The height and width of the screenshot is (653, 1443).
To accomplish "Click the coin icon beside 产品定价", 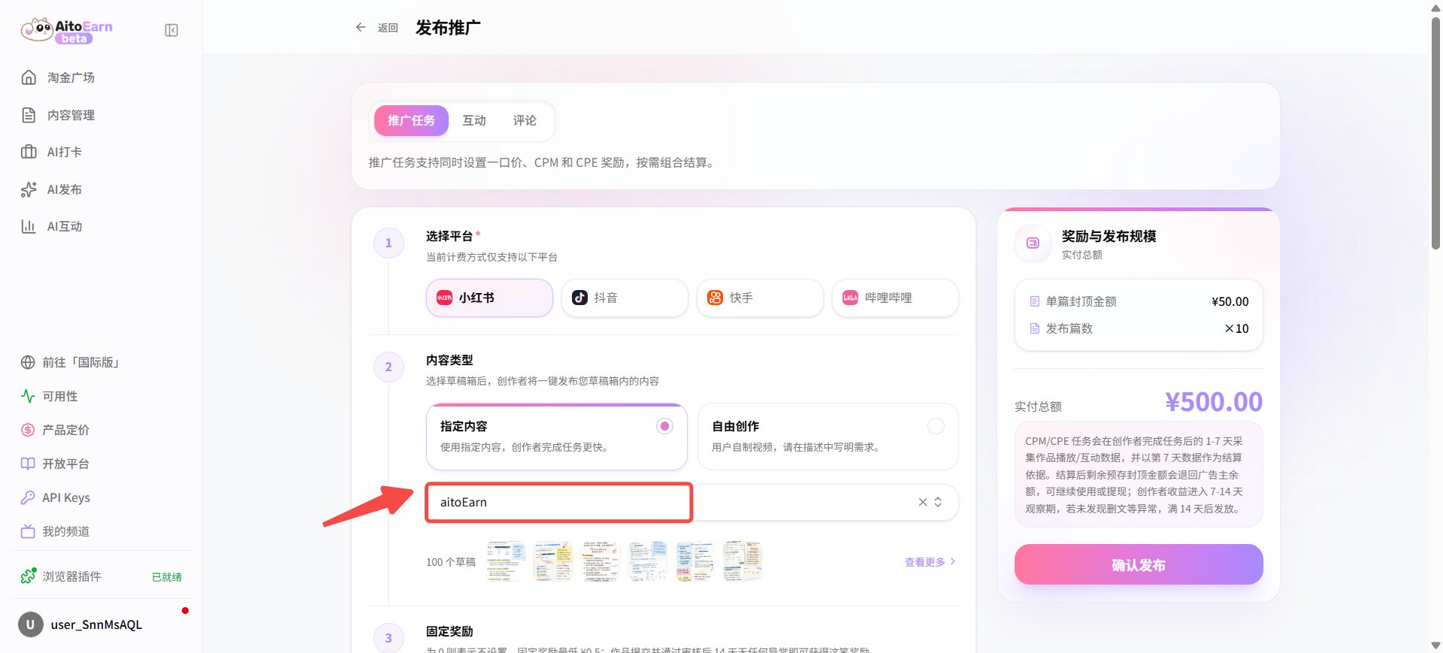I will 28,430.
